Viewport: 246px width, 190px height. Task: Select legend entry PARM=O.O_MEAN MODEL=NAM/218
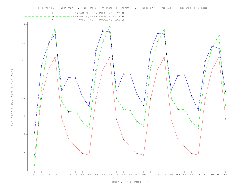coord(98,13)
